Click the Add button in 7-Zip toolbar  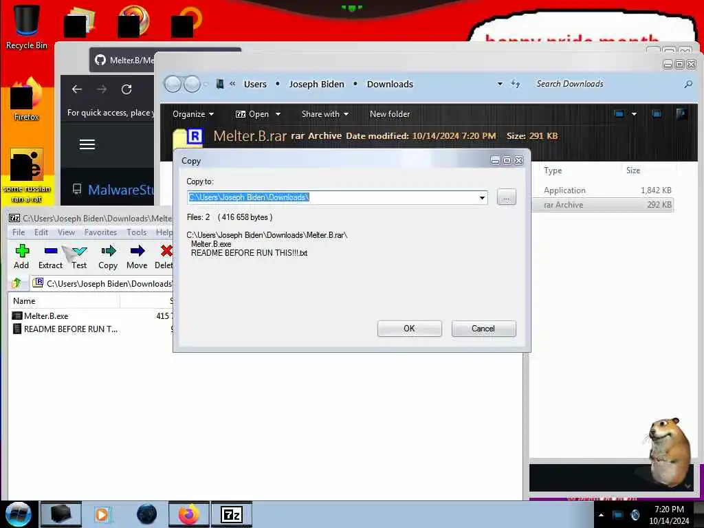pos(21,257)
